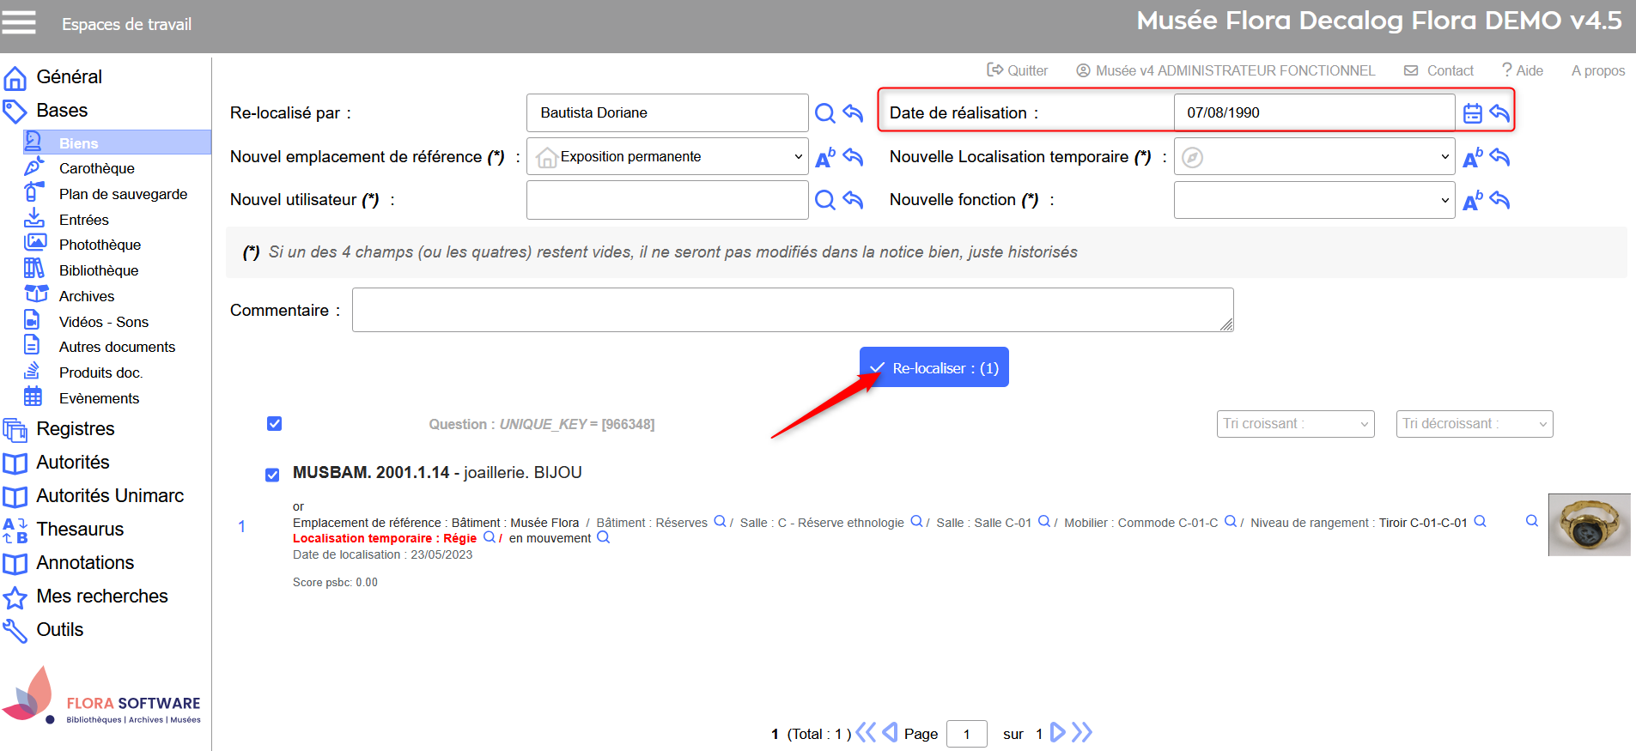The image size is (1636, 751).
Task: Reset the Date de réalisation field with undo arrow
Action: click(1499, 113)
